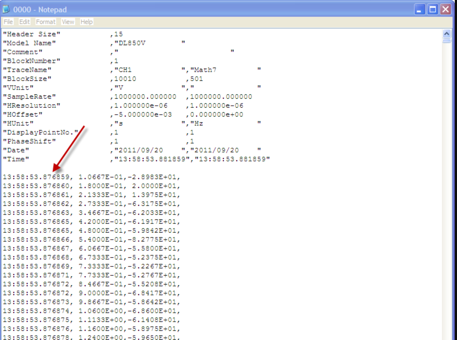This screenshot has height=340, width=457.
Task: Place cursor on the "Header Size" label
Action: [x=32, y=34]
